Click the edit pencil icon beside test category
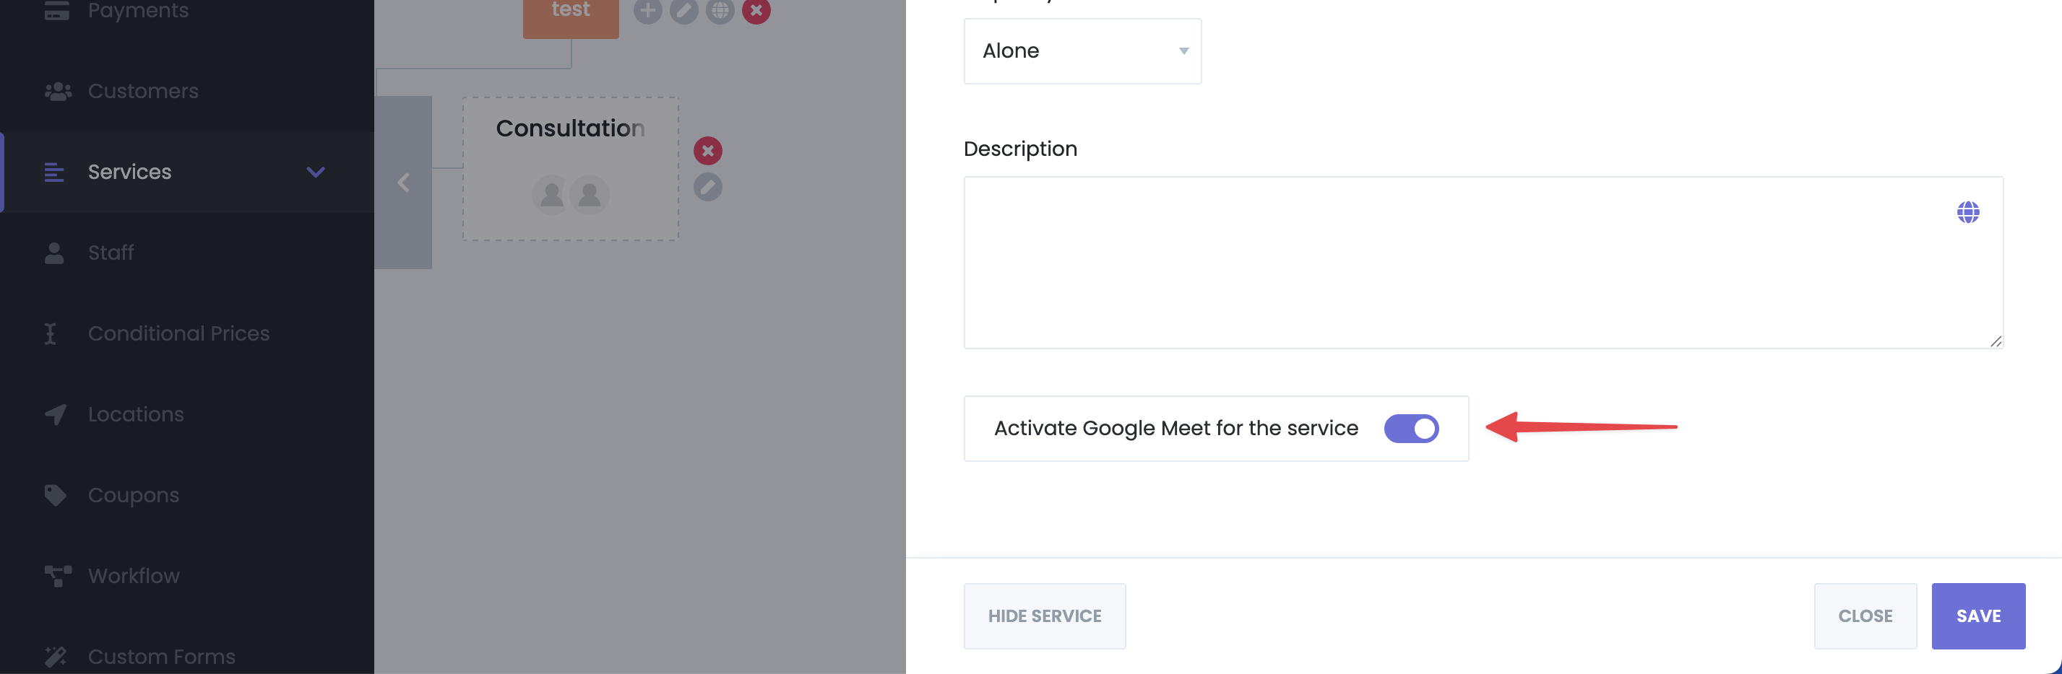The width and height of the screenshot is (2062, 674). point(683,10)
